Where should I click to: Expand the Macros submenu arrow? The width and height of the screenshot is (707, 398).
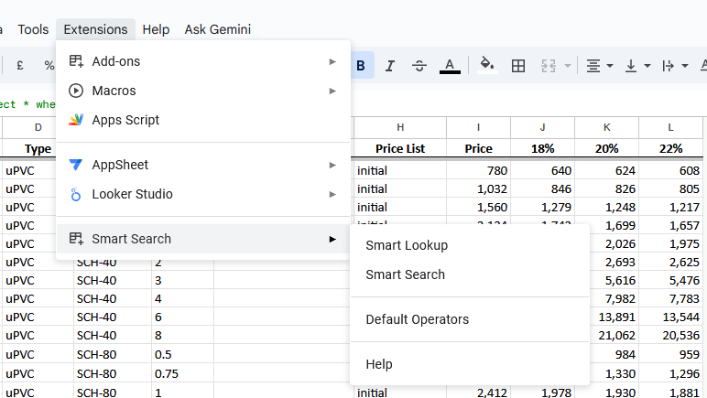tap(332, 91)
